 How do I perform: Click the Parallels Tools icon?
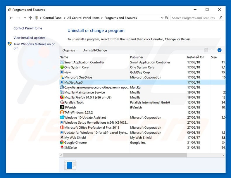point(62,102)
